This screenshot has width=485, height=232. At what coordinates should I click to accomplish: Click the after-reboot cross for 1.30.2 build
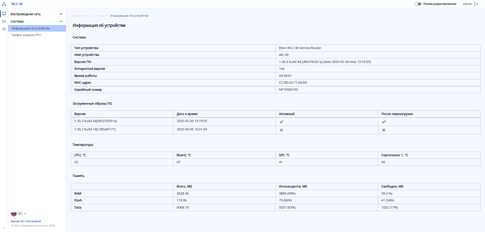point(384,130)
